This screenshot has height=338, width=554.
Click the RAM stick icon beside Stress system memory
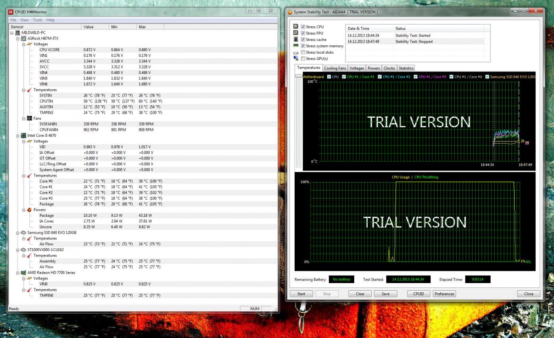pos(296,46)
